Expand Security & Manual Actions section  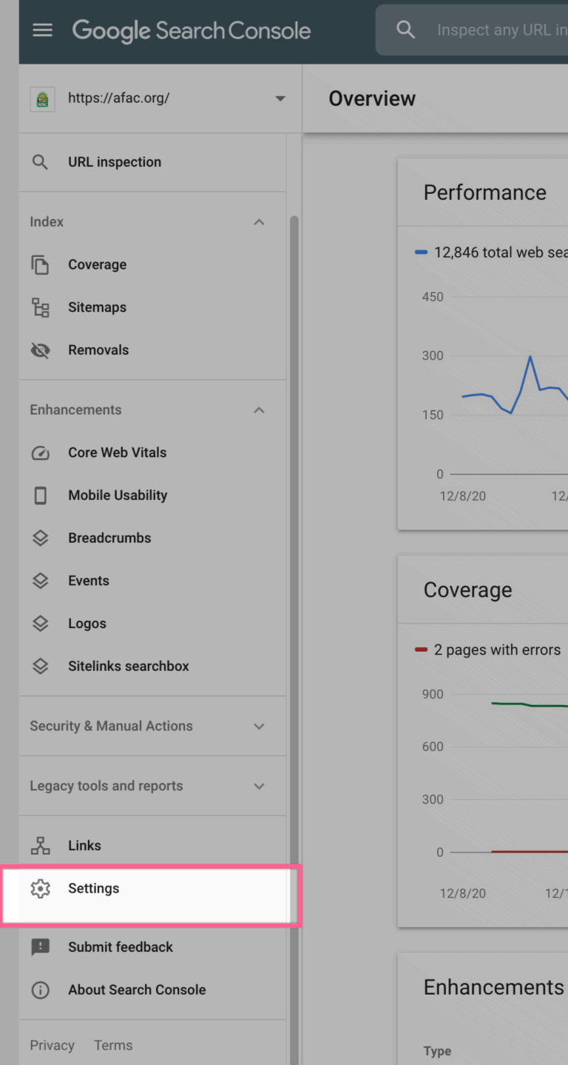pyautogui.click(x=259, y=727)
